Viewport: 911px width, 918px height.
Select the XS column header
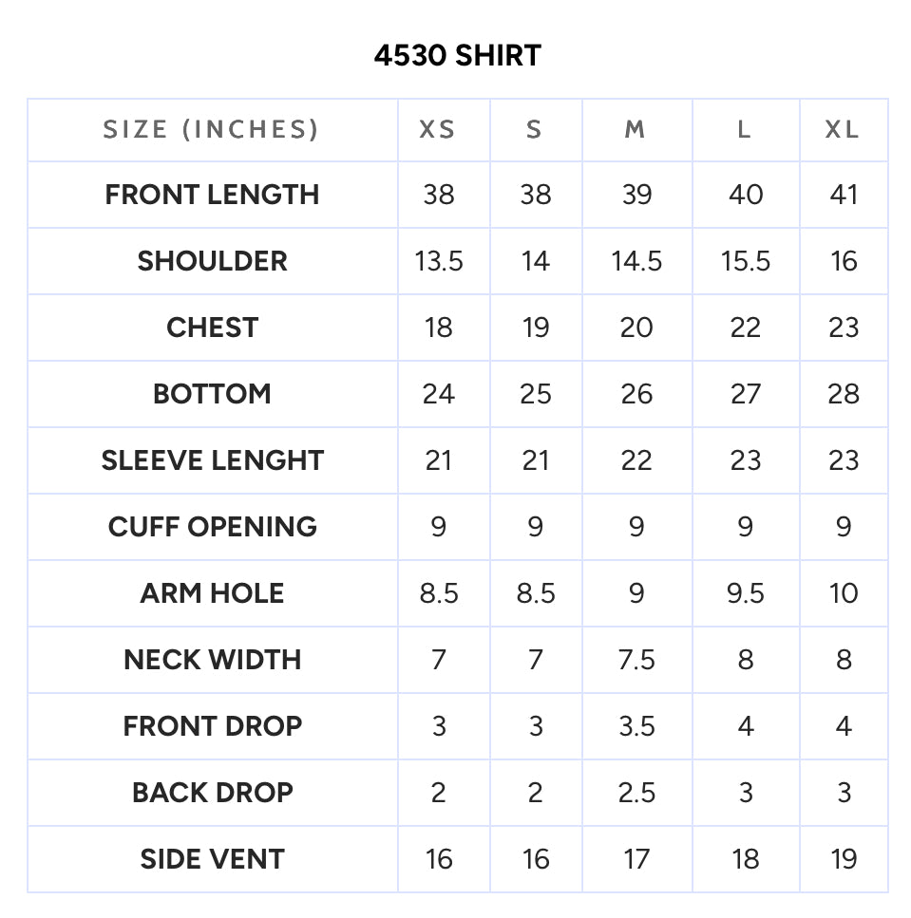tap(438, 129)
